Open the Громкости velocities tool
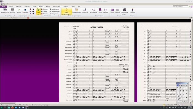 (x=85, y=11)
